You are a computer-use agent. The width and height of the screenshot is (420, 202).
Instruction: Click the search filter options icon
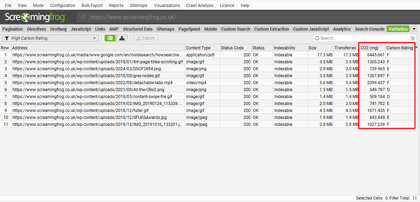tap(413, 38)
